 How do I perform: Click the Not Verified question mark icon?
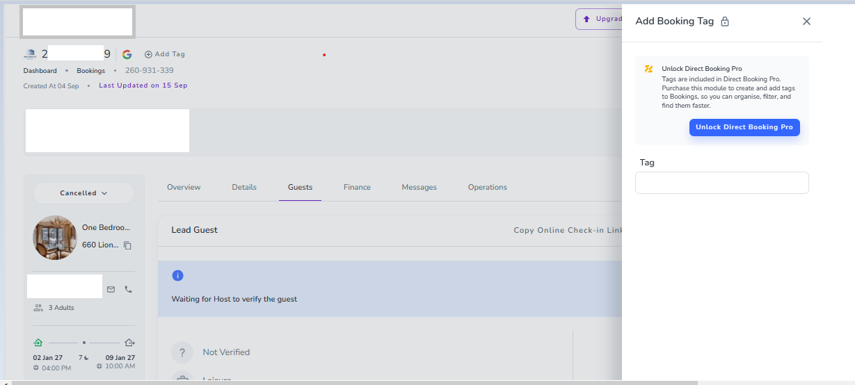[x=182, y=352]
